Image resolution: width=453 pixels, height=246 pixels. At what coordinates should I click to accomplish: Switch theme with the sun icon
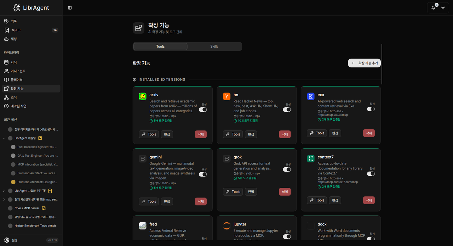click(x=443, y=8)
